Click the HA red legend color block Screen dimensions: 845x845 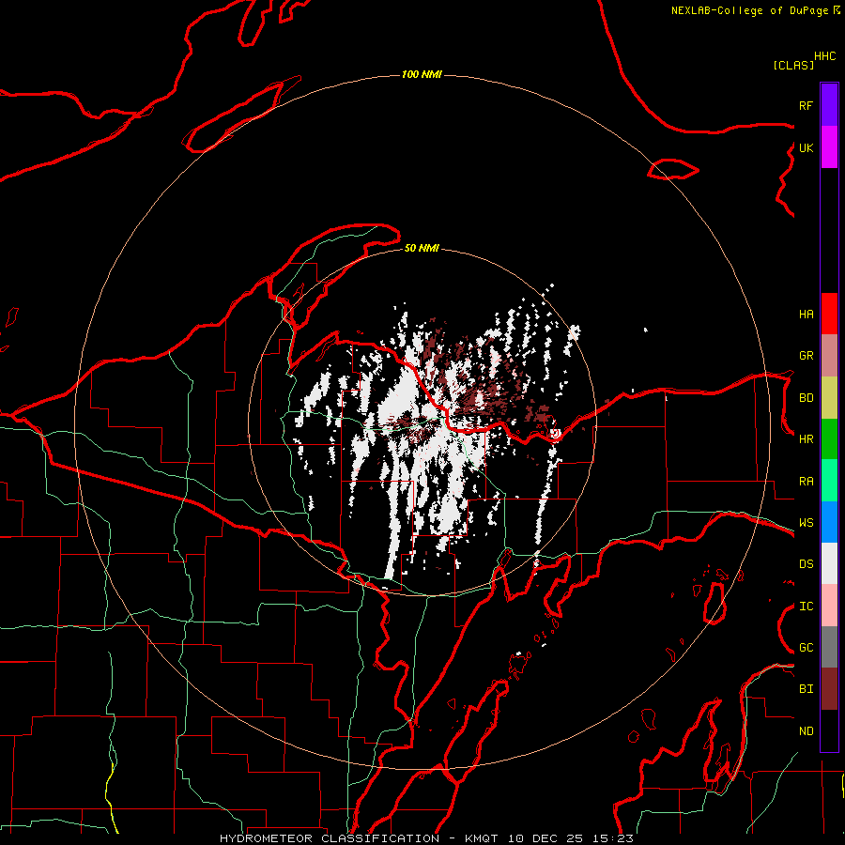tap(829, 314)
